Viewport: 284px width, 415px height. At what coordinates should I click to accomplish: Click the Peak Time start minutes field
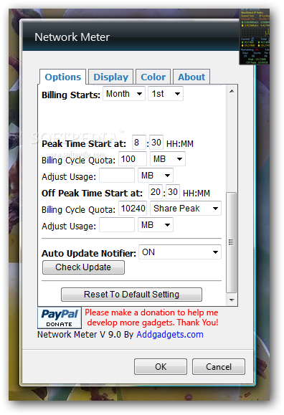pyautogui.click(x=156, y=143)
